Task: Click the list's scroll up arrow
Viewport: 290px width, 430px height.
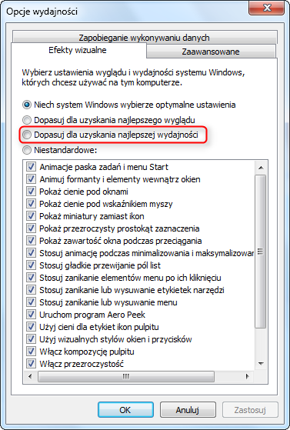Action: point(261,167)
